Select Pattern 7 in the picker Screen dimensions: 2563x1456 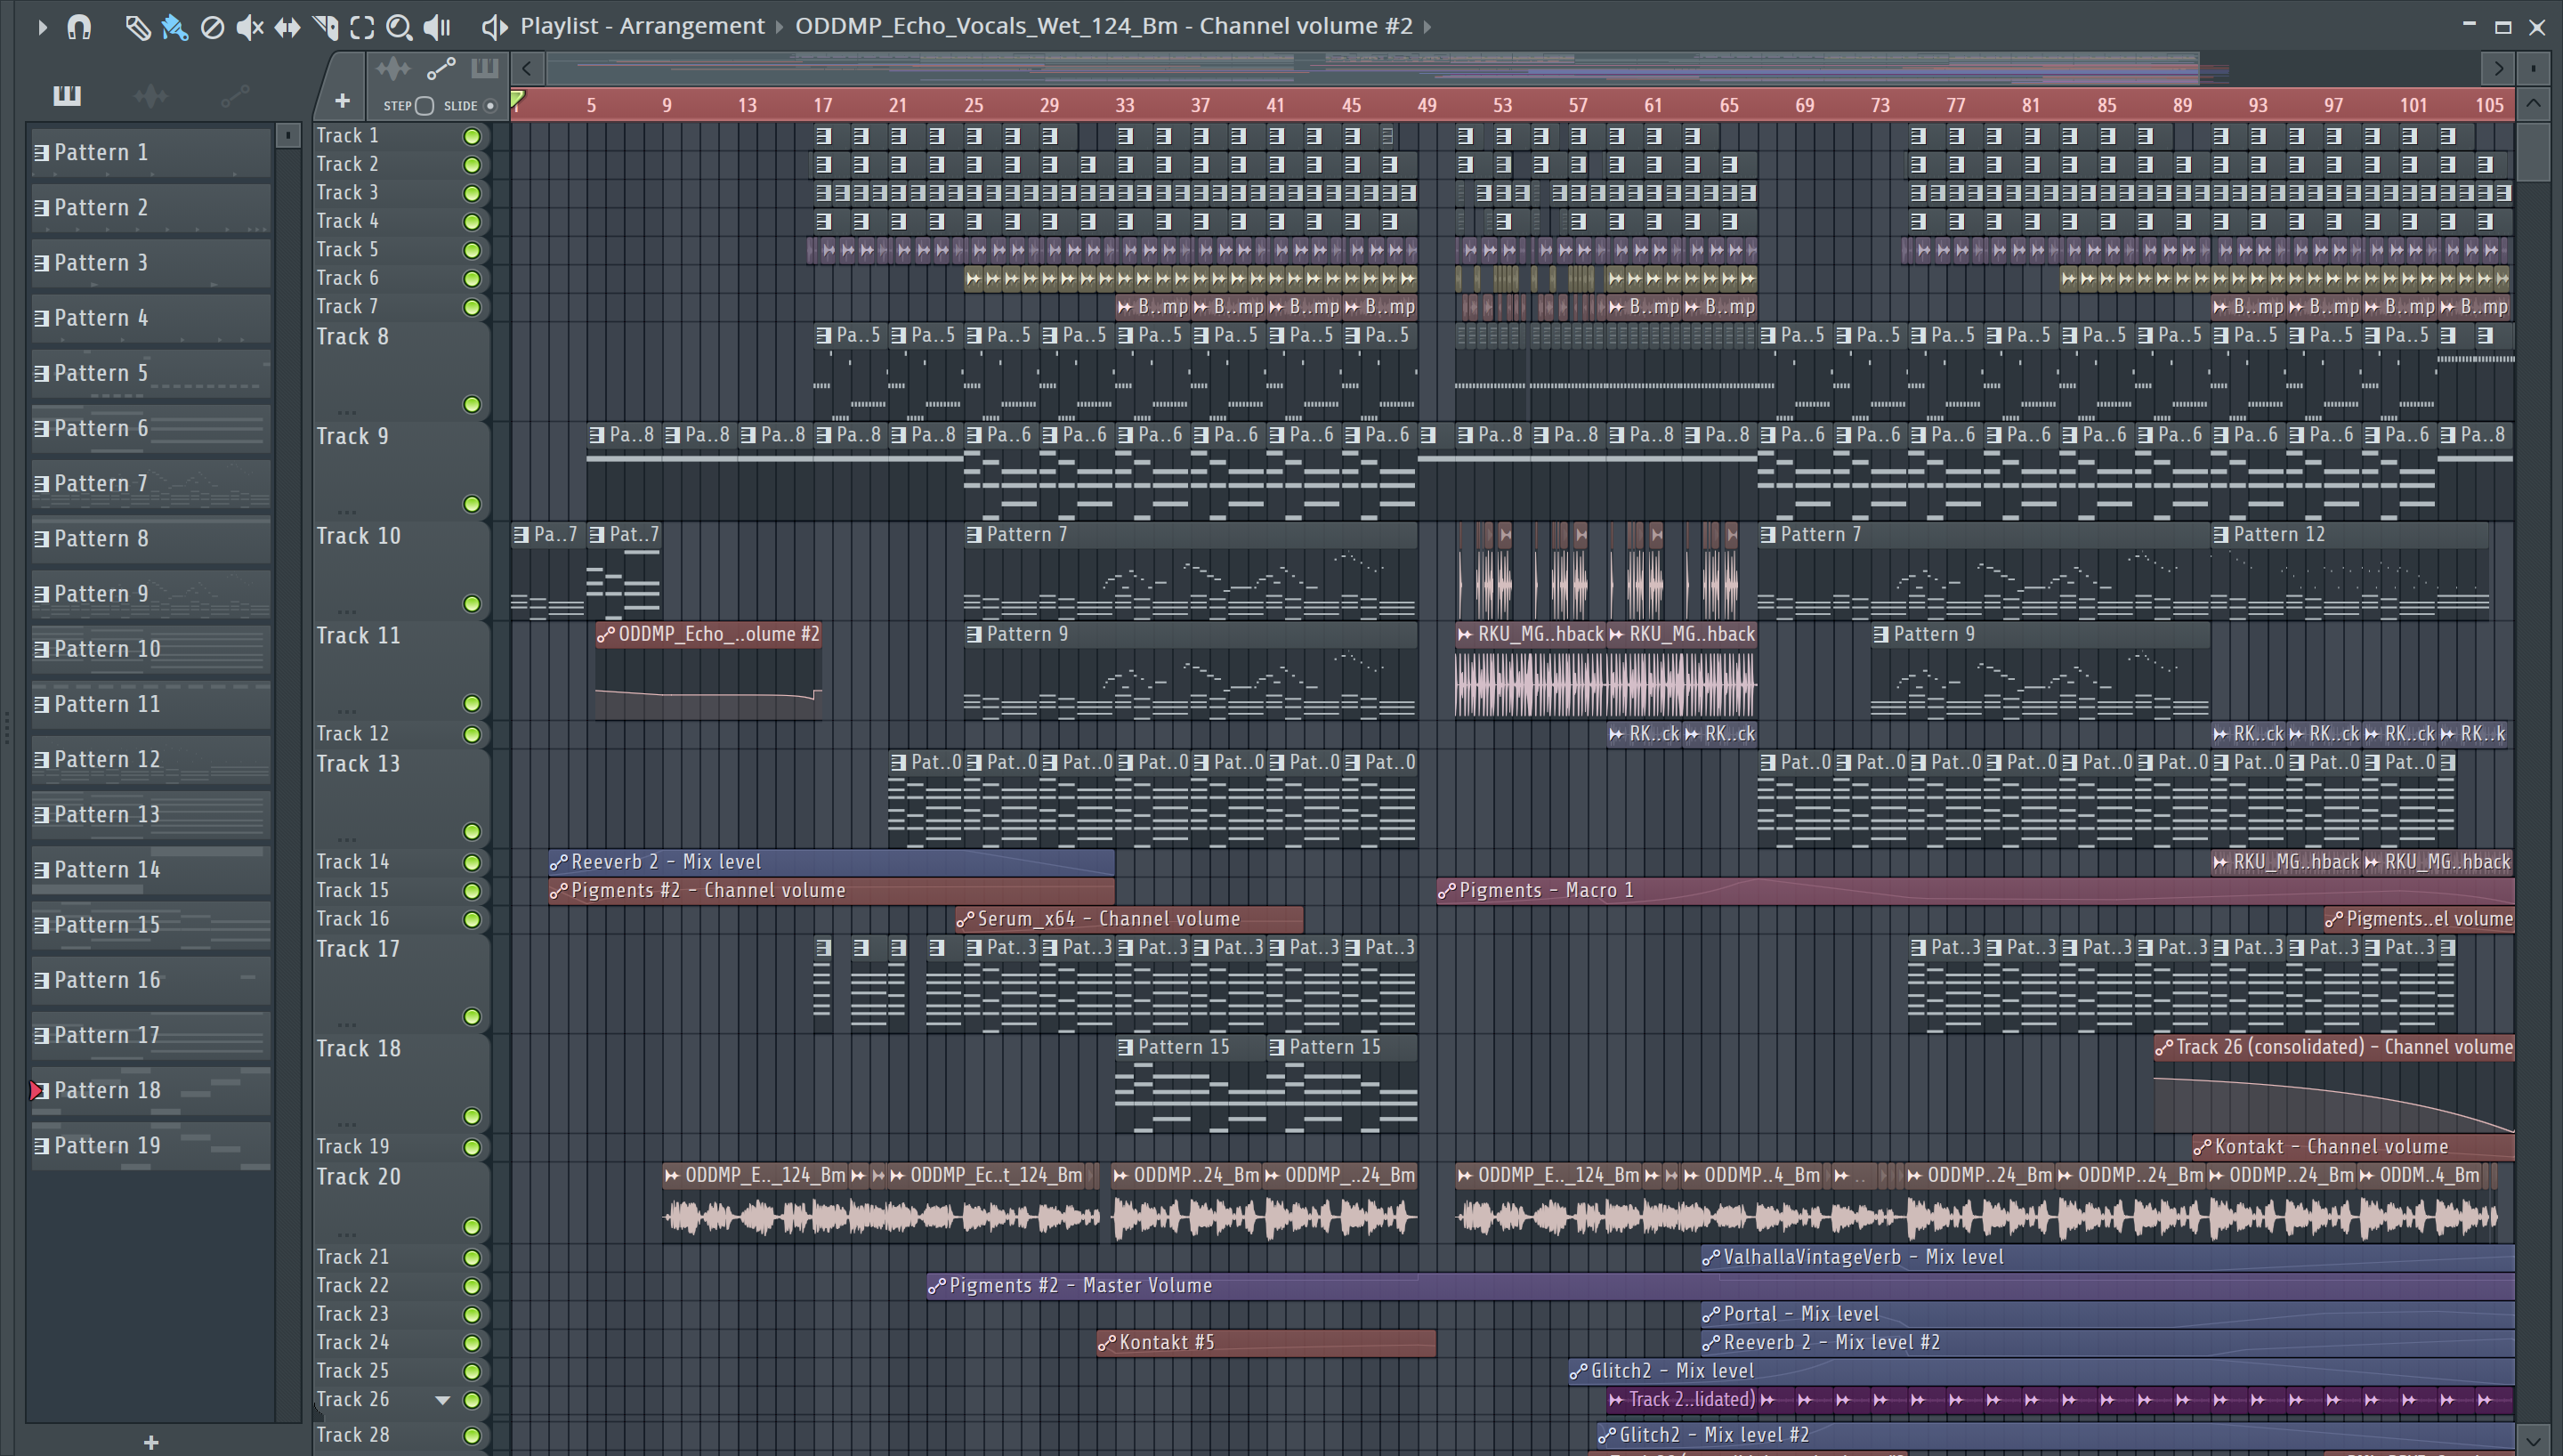tap(151, 483)
